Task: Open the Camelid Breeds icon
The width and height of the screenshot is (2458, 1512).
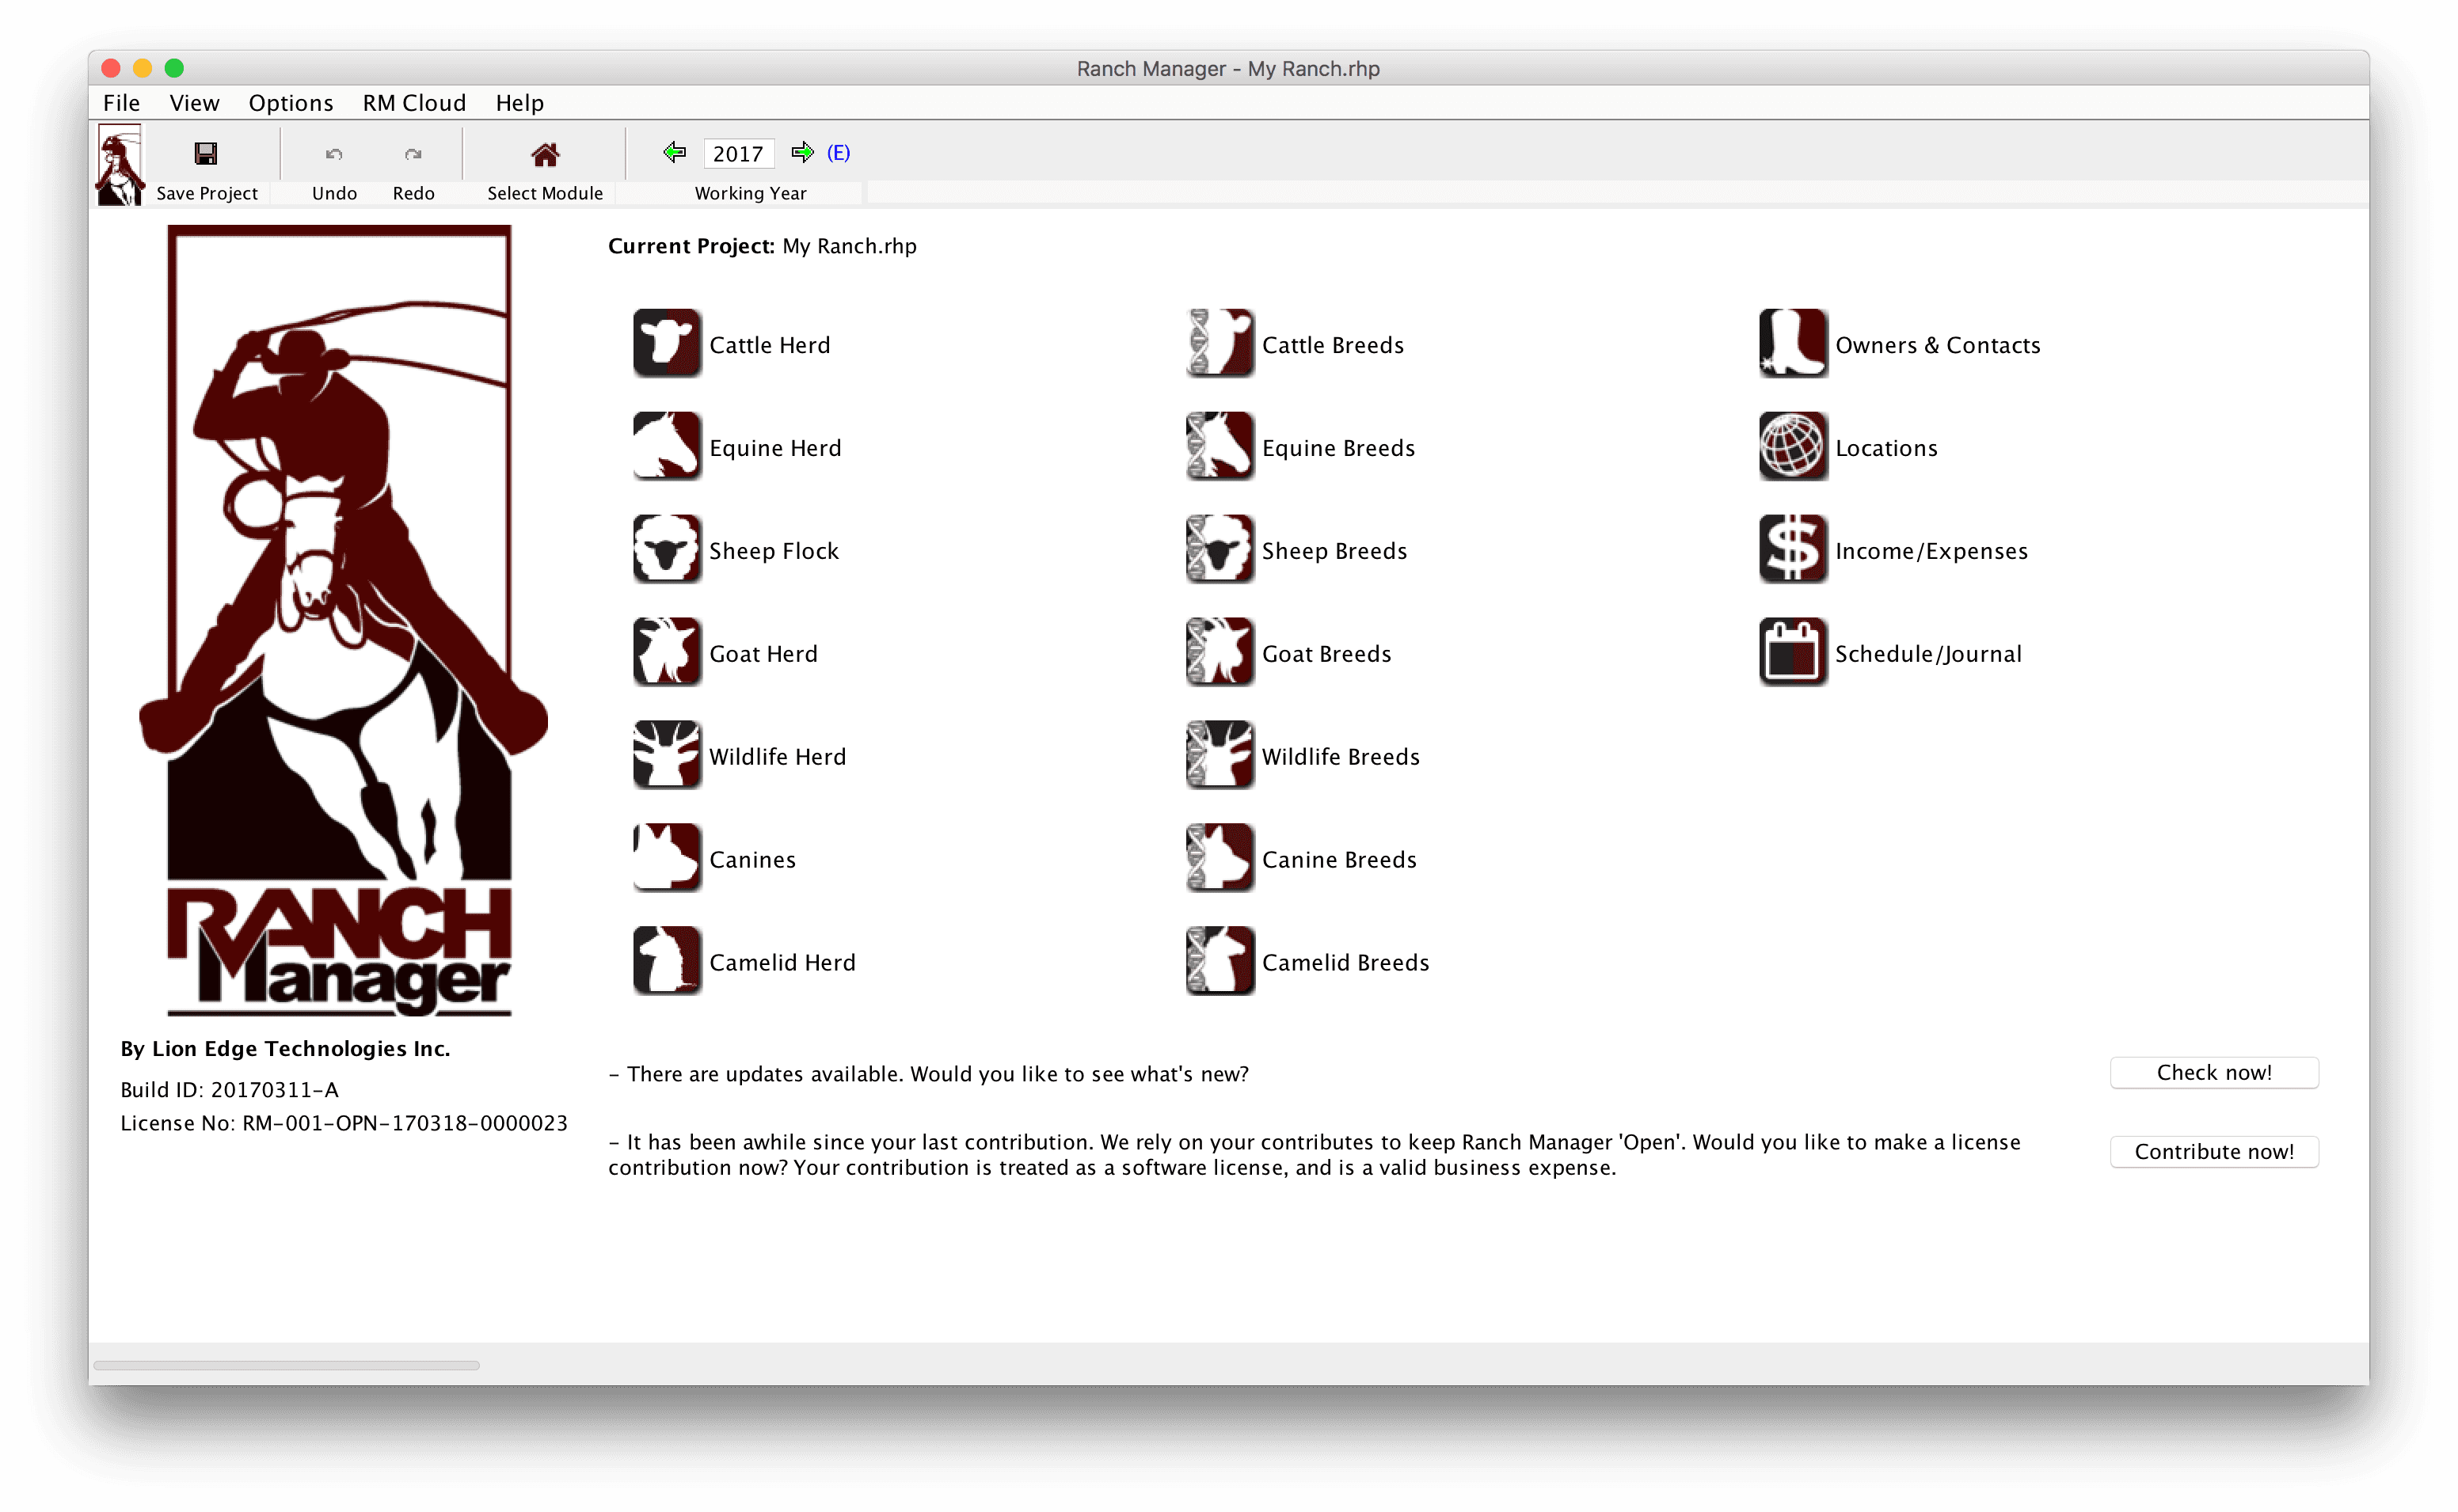Action: pyautogui.click(x=1219, y=961)
